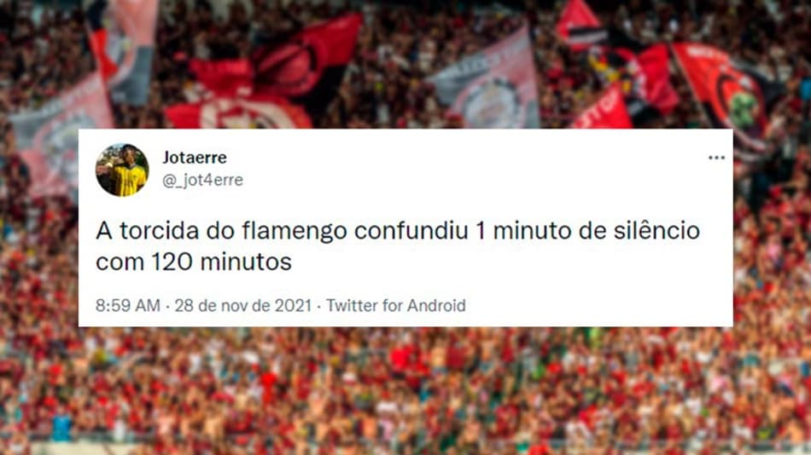Click the word flamengo in the tweet

tap(295, 231)
